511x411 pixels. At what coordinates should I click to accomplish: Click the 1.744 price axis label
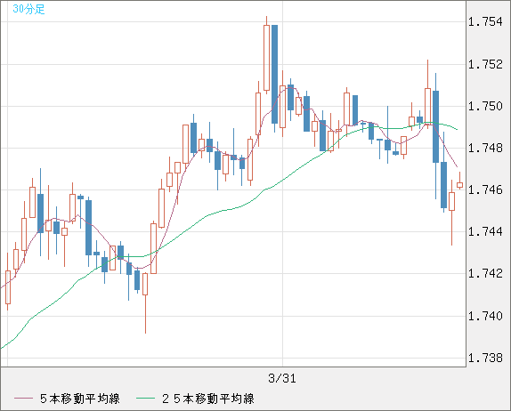click(x=485, y=231)
